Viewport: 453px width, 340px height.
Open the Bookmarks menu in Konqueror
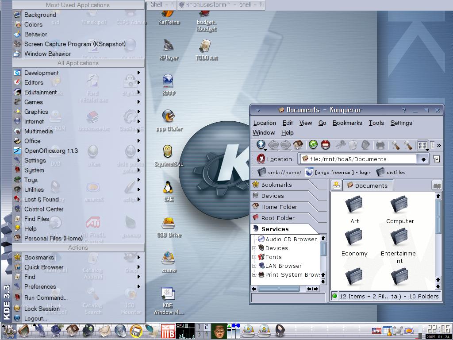pyautogui.click(x=347, y=123)
